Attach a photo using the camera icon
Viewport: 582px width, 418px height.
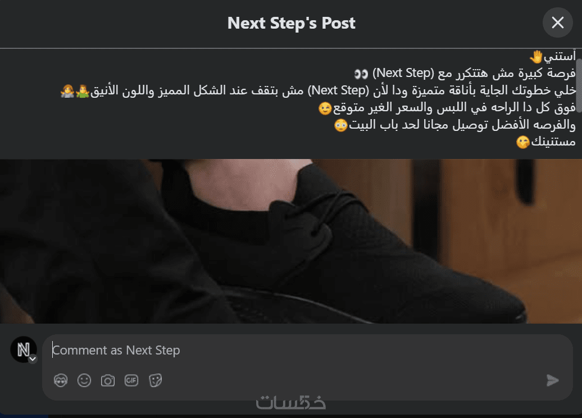tap(108, 380)
